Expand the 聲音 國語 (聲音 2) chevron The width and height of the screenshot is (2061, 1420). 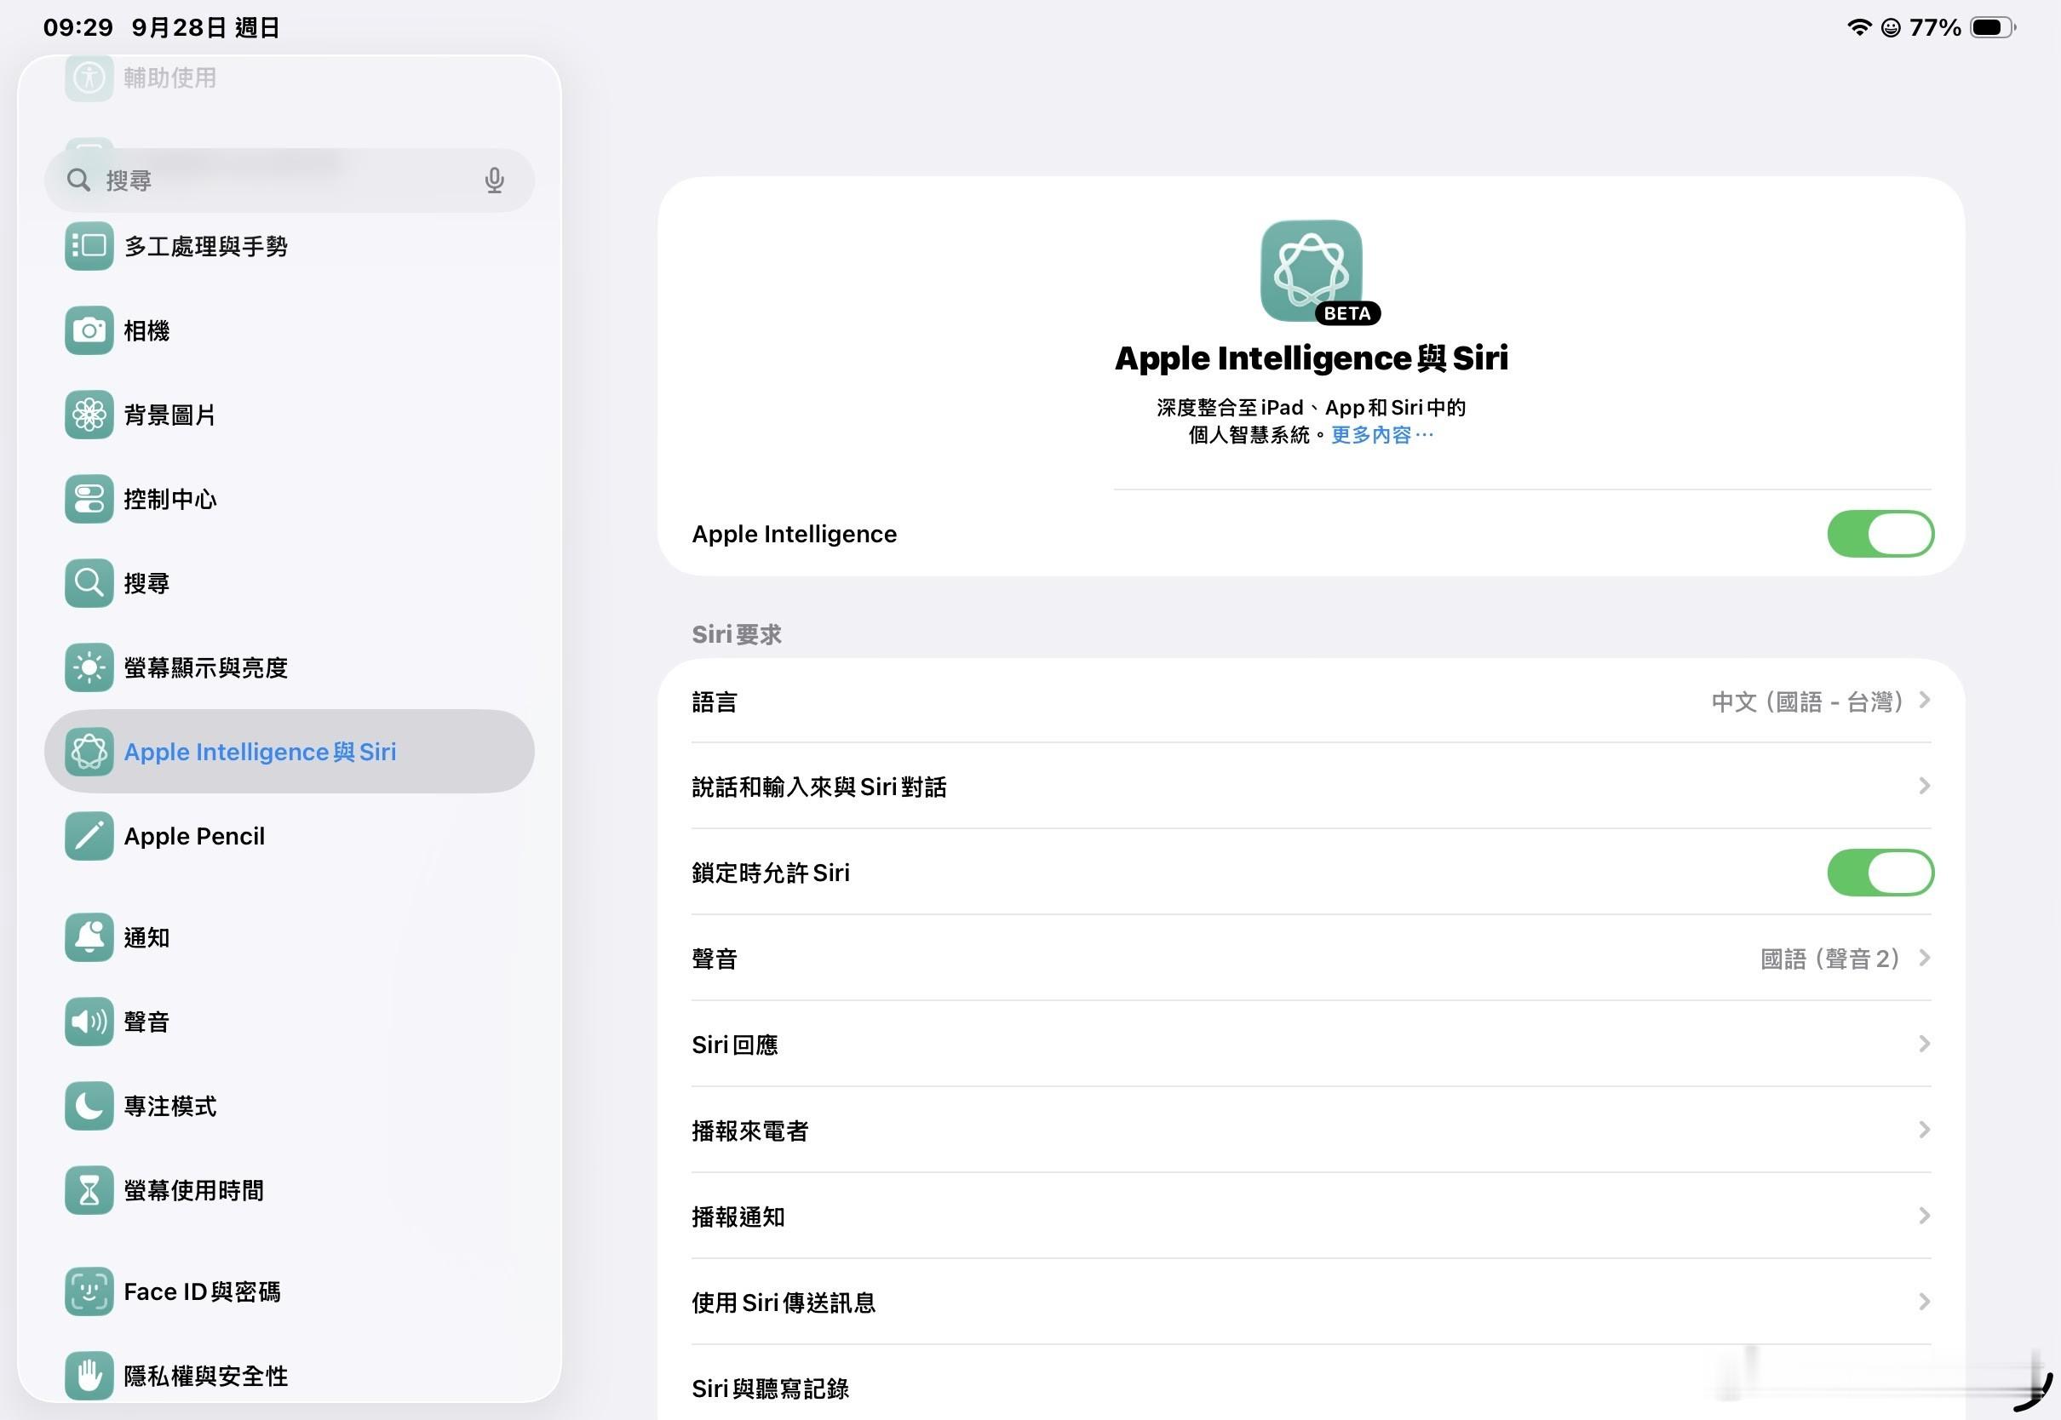tap(1925, 959)
